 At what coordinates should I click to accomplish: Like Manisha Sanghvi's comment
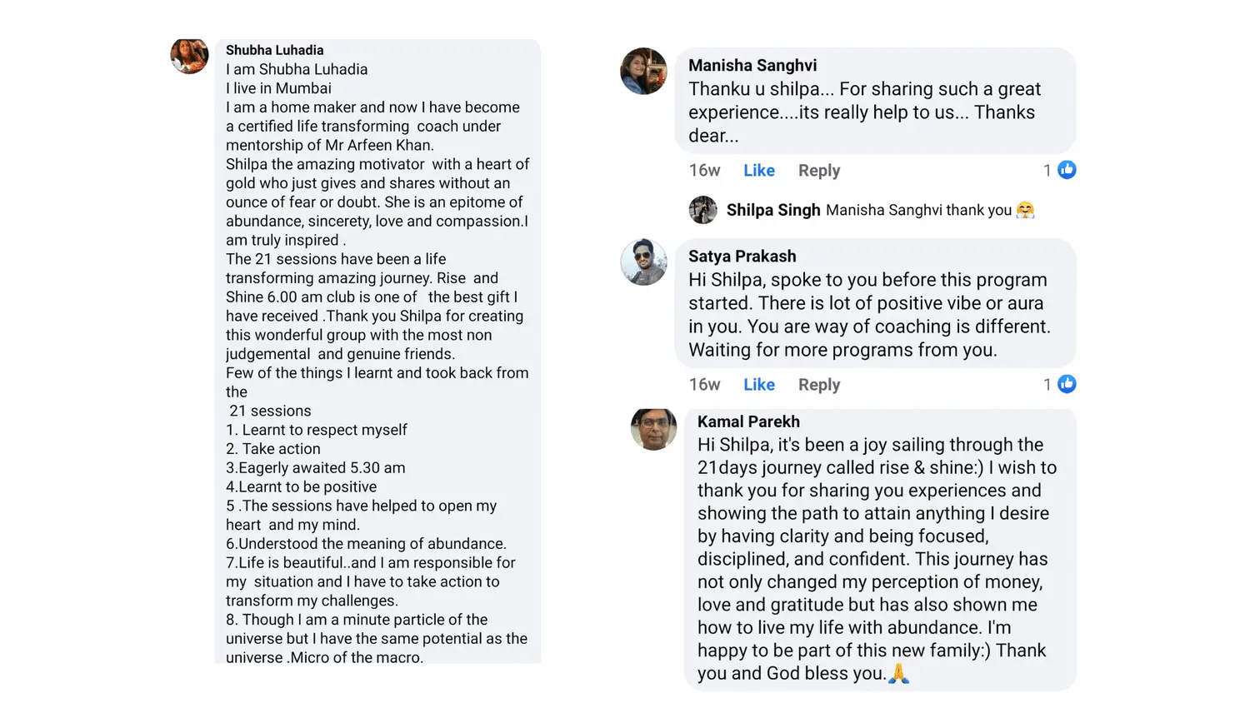point(759,170)
